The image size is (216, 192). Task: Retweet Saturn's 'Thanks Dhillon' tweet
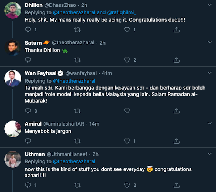point(77,60)
